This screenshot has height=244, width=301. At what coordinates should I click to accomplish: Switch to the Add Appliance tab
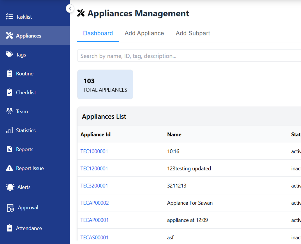point(144,33)
